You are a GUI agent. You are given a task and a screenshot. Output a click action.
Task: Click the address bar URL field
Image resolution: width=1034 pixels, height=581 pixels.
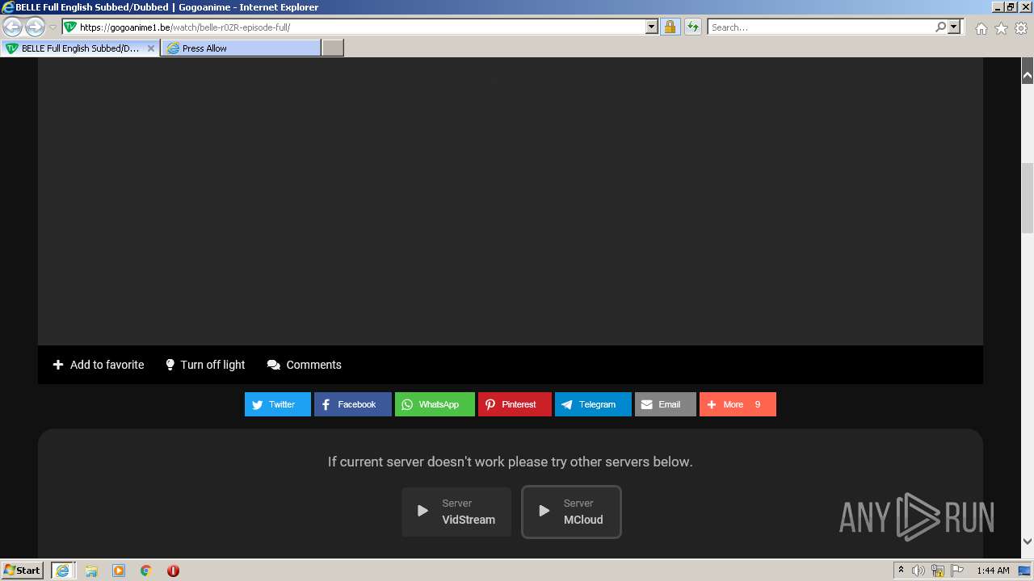coord(354,27)
